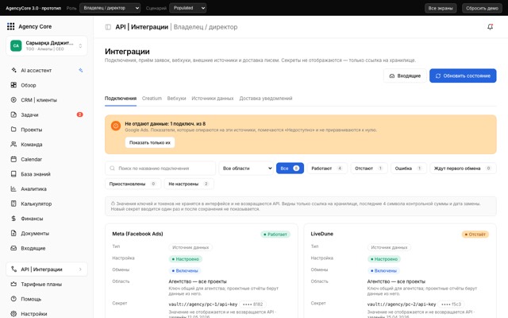Select the Не настроены filter chip
Image resolution: width=508 pixels, height=318 pixels.
pyautogui.click(x=189, y=184)
